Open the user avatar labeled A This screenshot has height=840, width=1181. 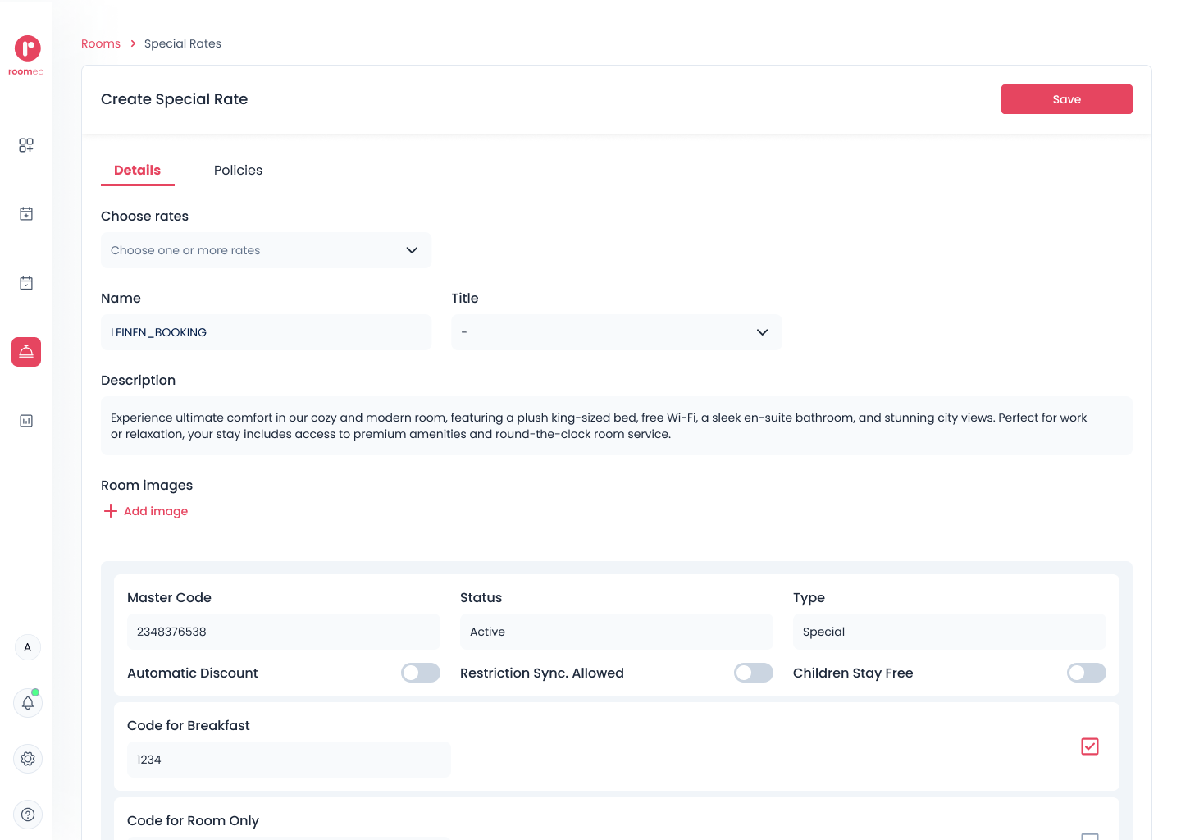pos(28,647)
